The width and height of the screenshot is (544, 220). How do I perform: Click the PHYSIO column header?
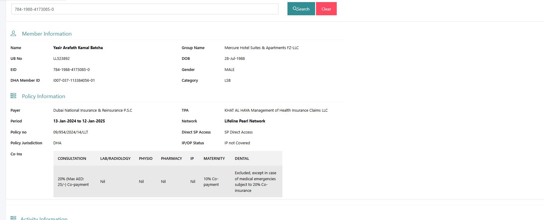(x=146, y=159)
